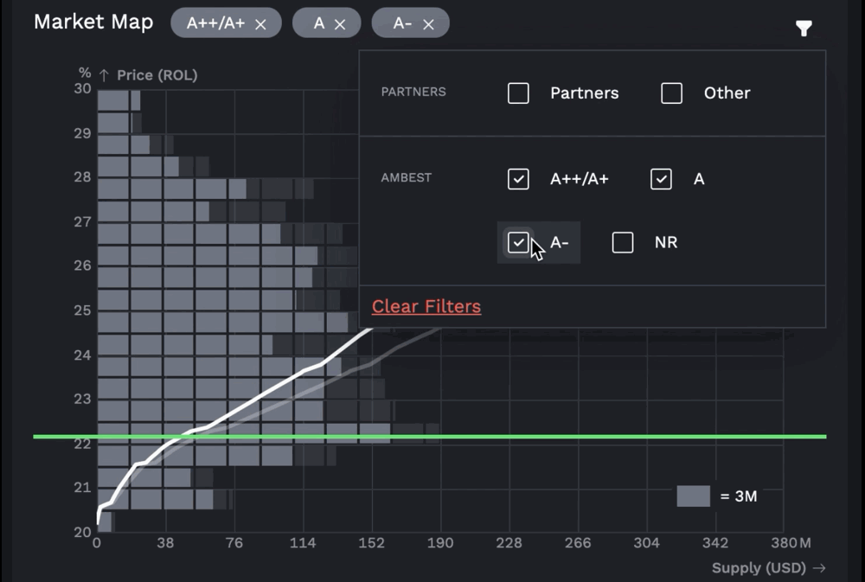This screenshot has height=582, width=865.
Task: Click the Market Map title
Action: [x=93, y=22]
